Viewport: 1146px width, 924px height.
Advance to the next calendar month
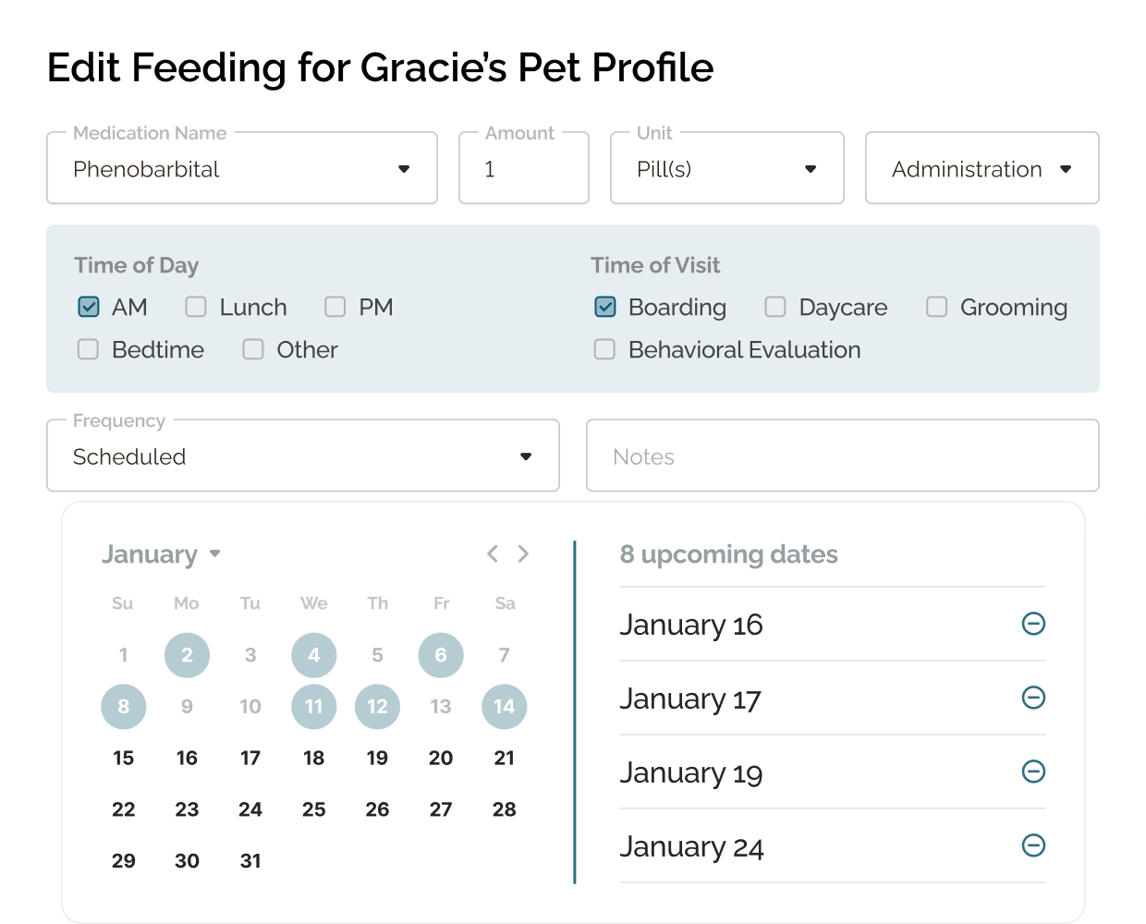[x=524, y=553]
